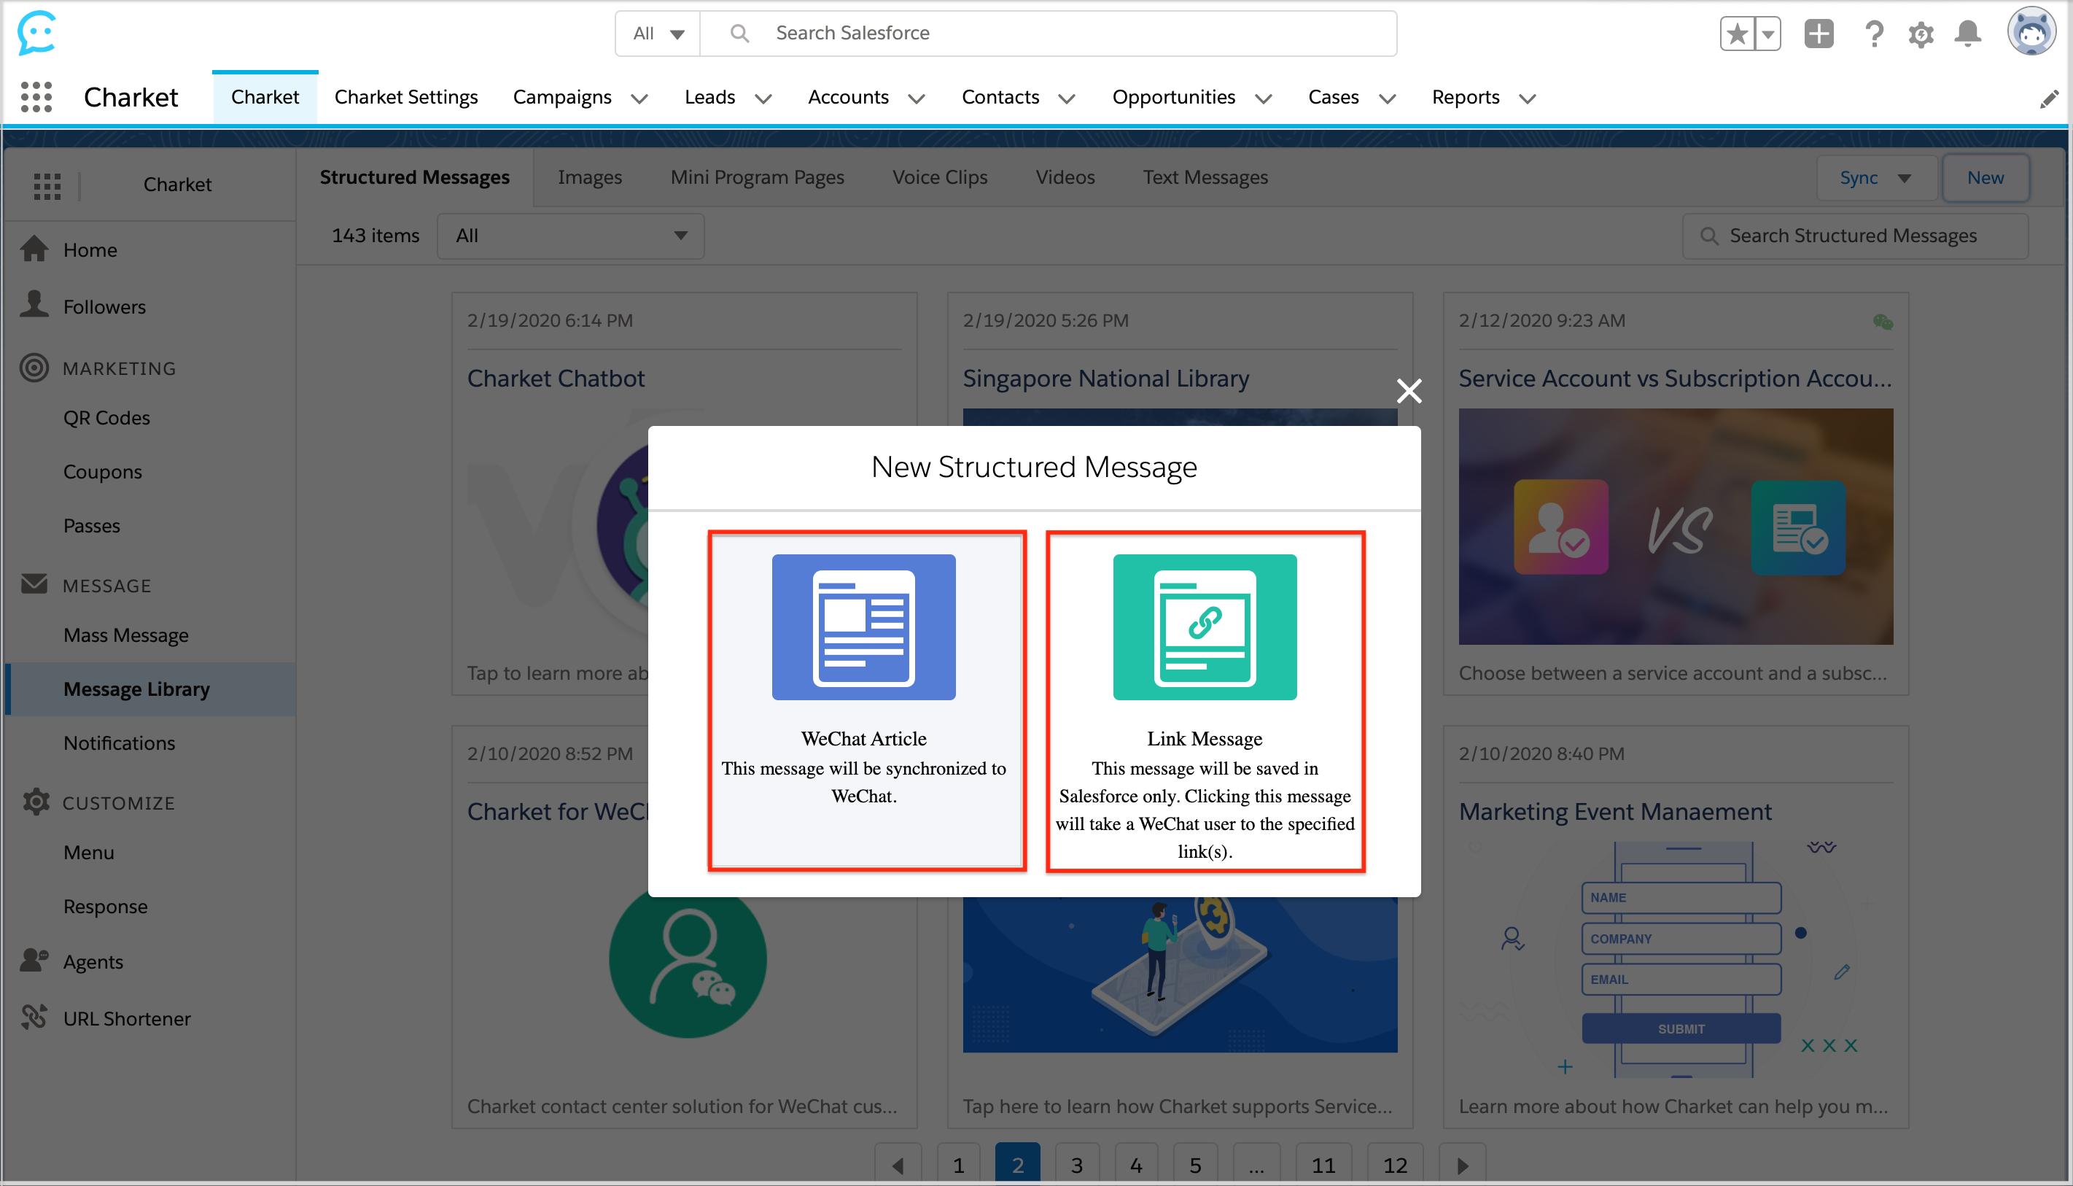Click the pencil edit navigation icon
Image resolution: width=2073 pixels, height=1186 pixels.
[2049, 98]
